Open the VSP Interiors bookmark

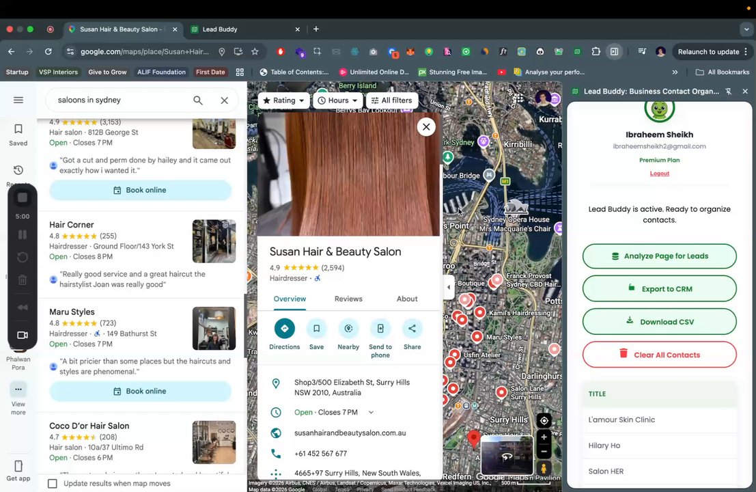58,72
